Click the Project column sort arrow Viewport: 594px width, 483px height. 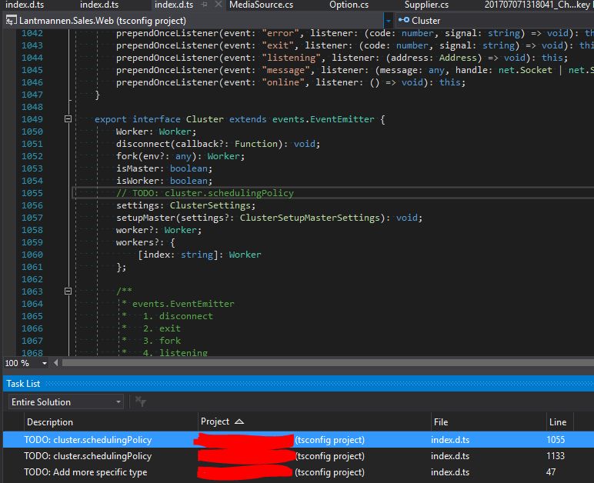(239, 421)
